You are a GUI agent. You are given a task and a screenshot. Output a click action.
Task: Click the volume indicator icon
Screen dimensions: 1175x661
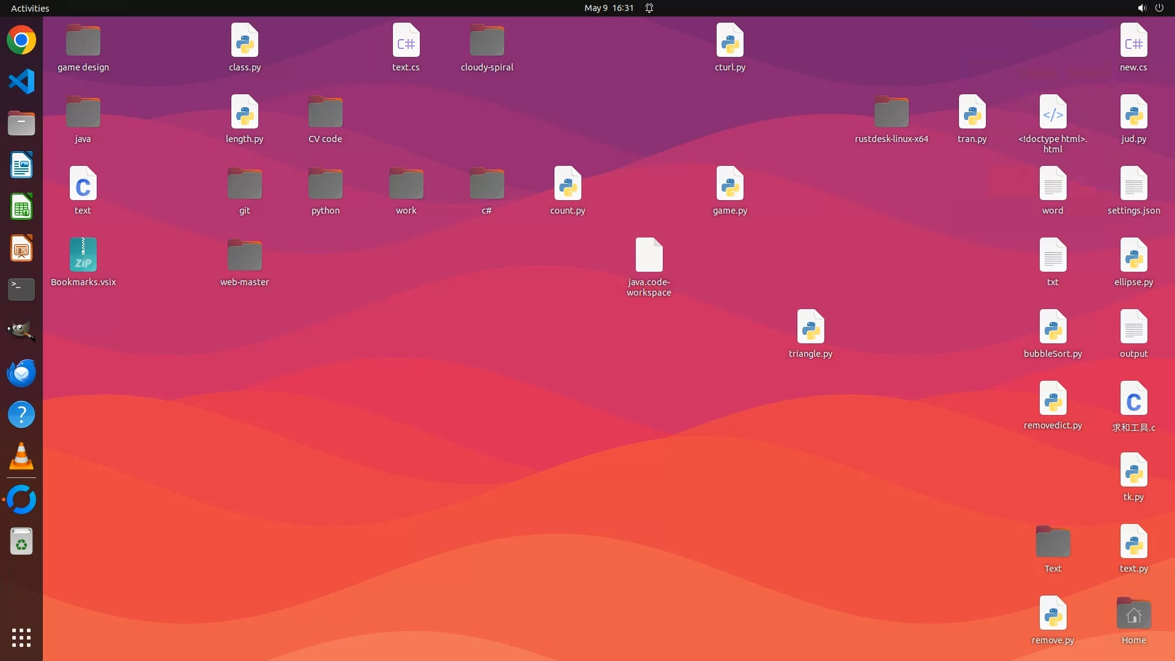[1141, 8]
